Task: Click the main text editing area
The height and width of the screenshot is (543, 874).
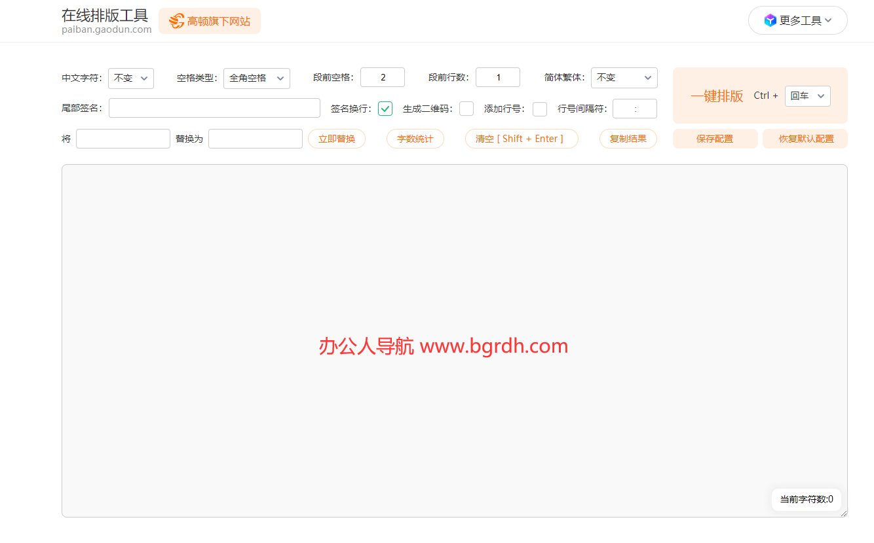Action: [454, 262]
